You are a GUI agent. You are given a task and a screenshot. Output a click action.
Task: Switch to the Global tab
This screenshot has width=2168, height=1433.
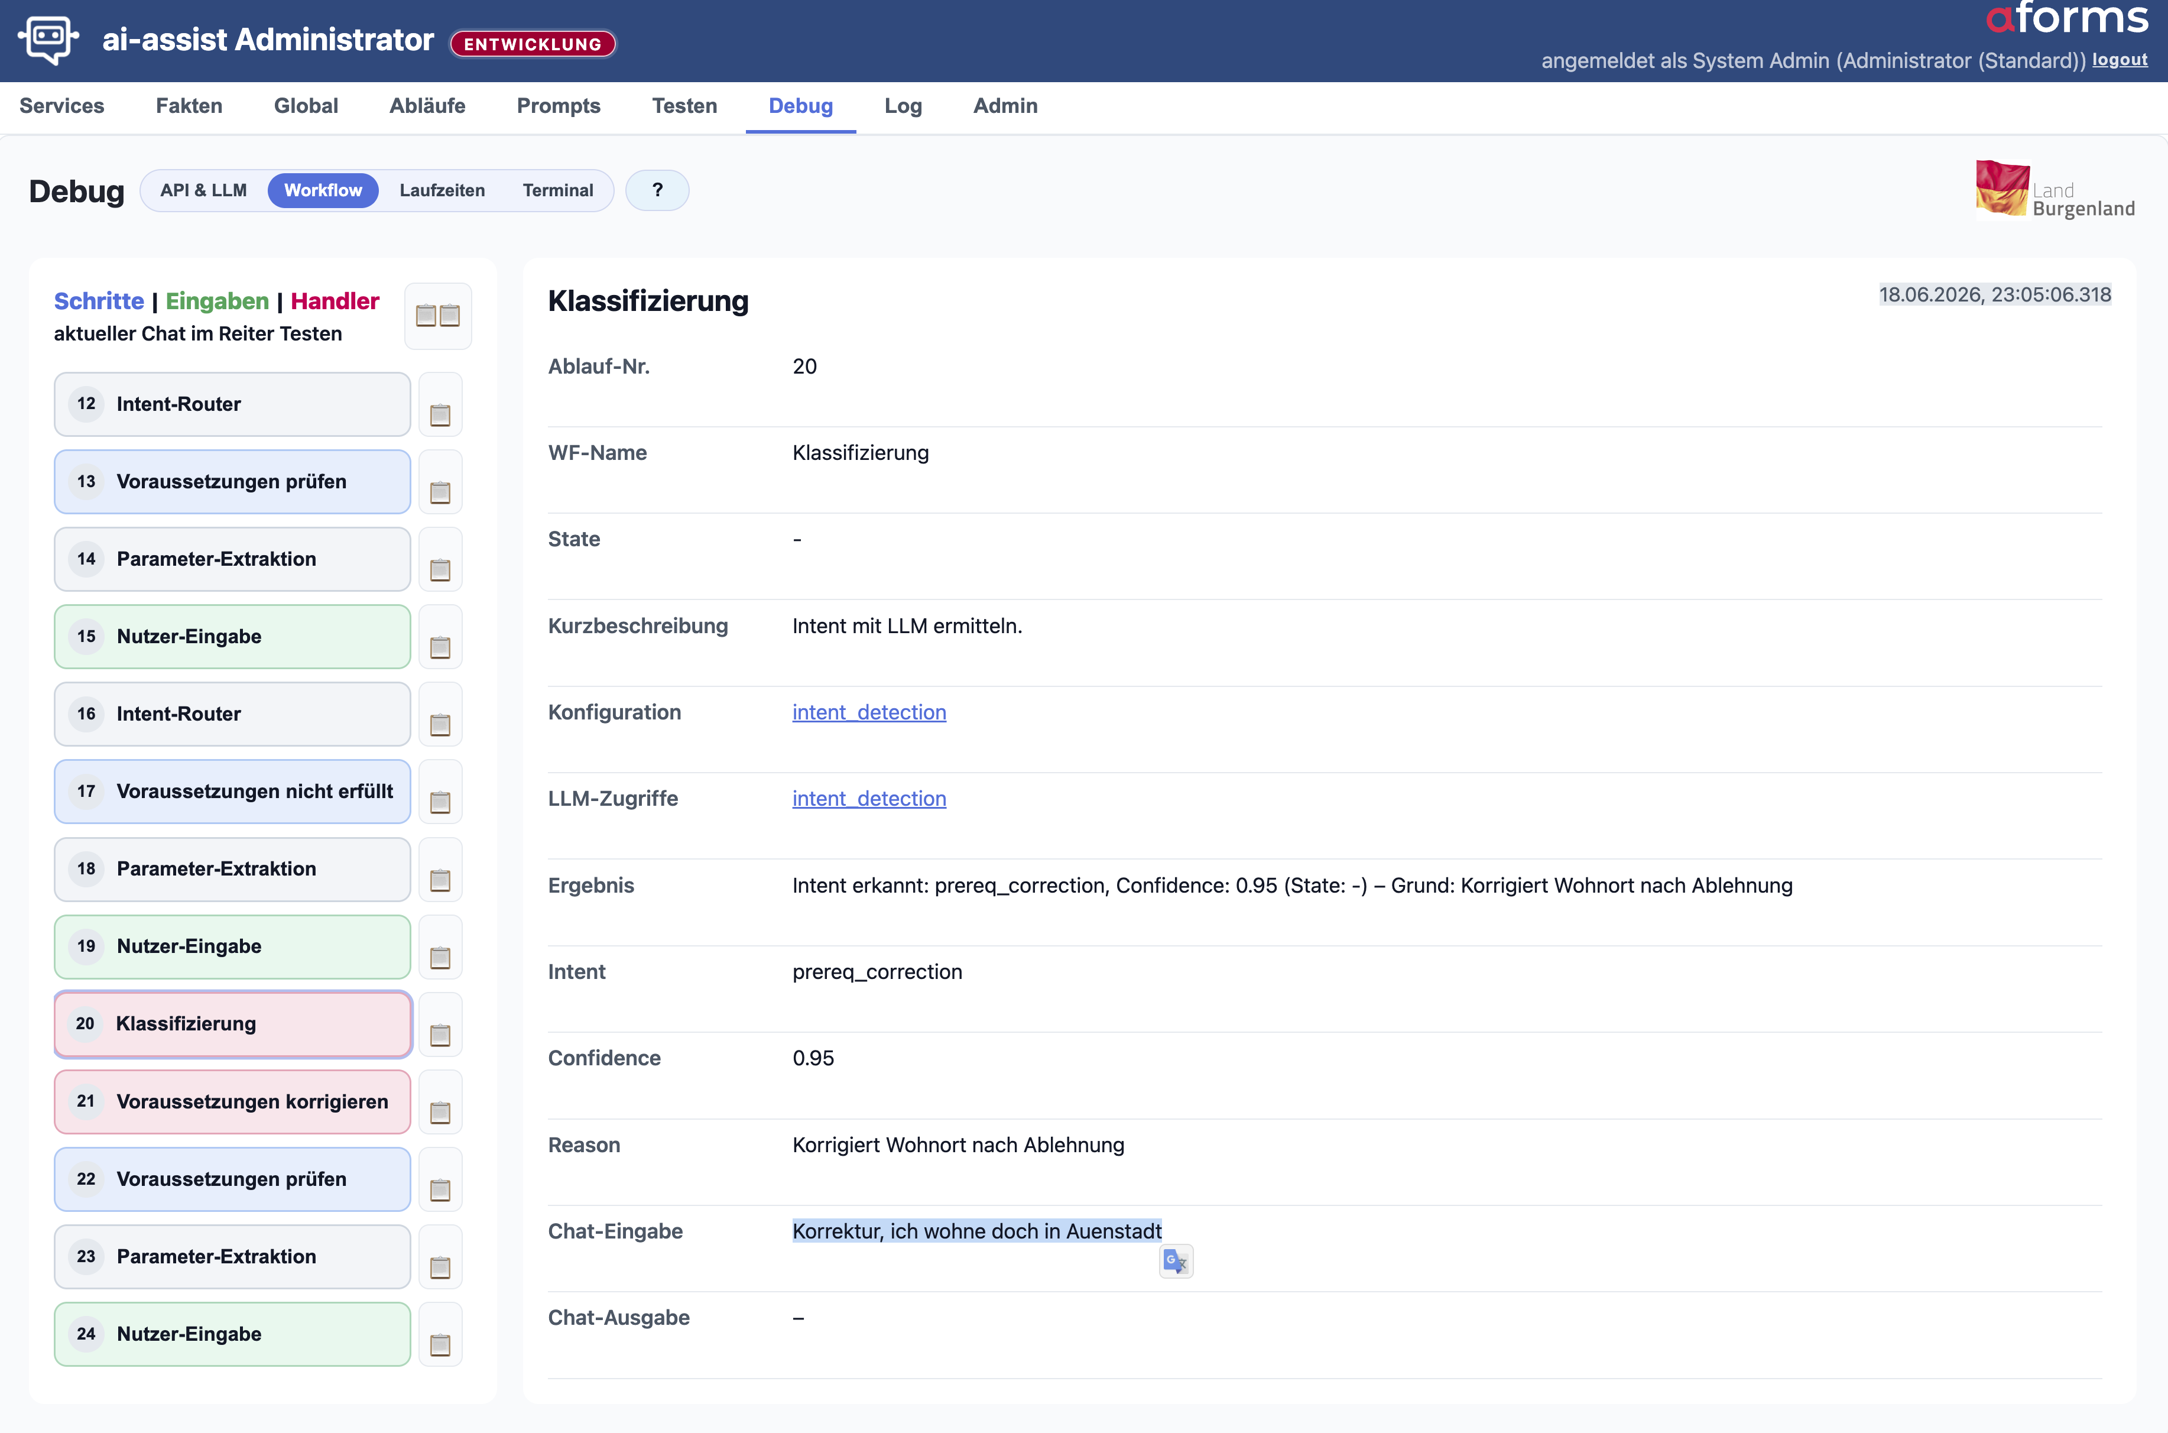[x=306, y=106]
